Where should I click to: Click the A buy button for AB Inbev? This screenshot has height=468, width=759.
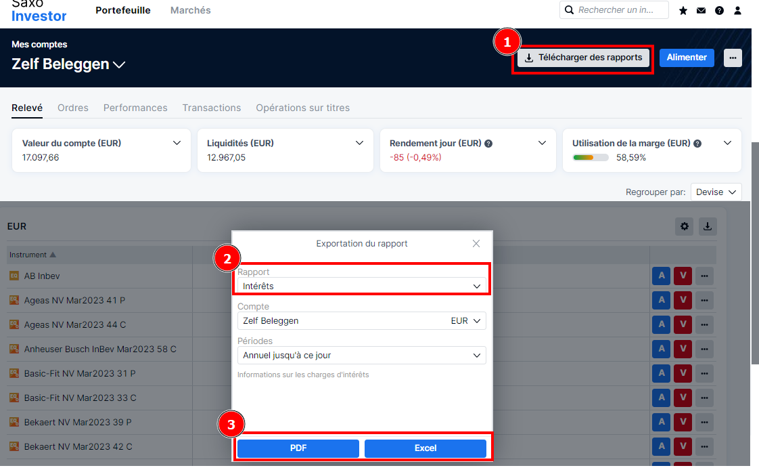click(x=661, y=276)
